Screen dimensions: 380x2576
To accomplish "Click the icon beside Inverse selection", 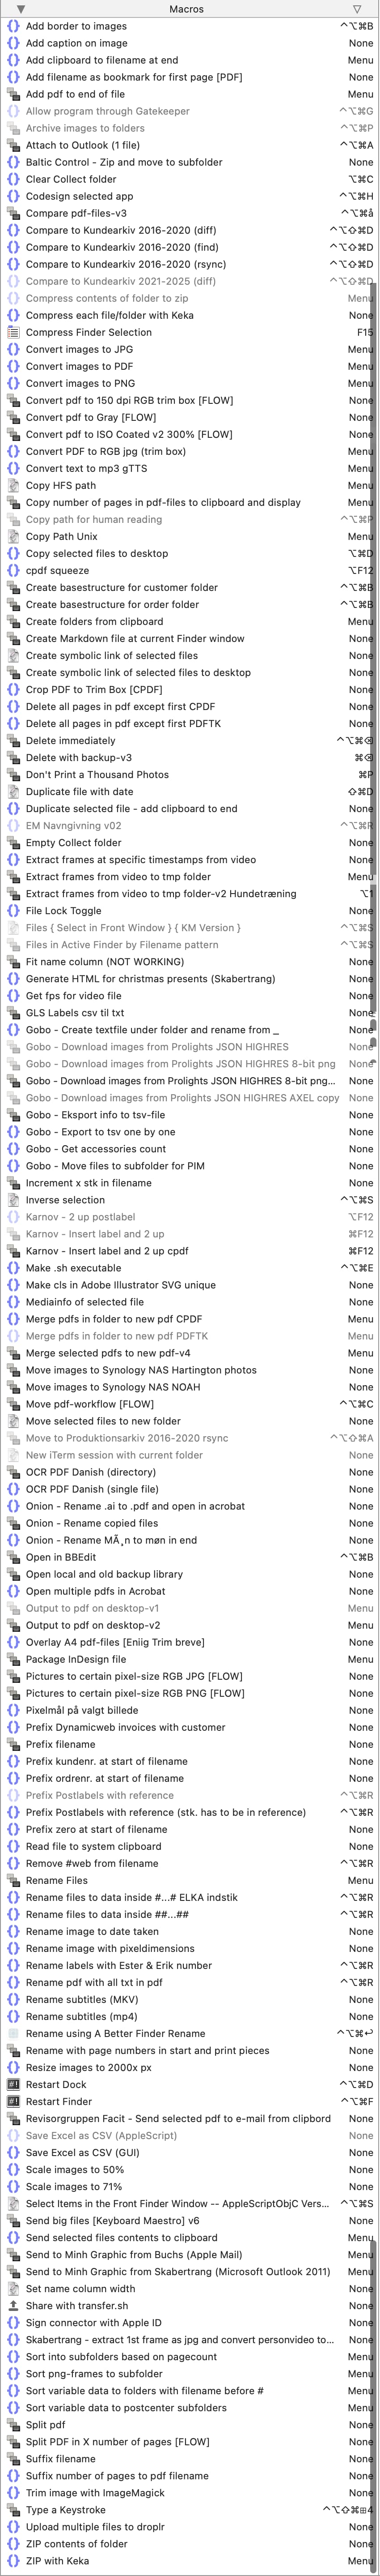I will [x=13, y=1199].
